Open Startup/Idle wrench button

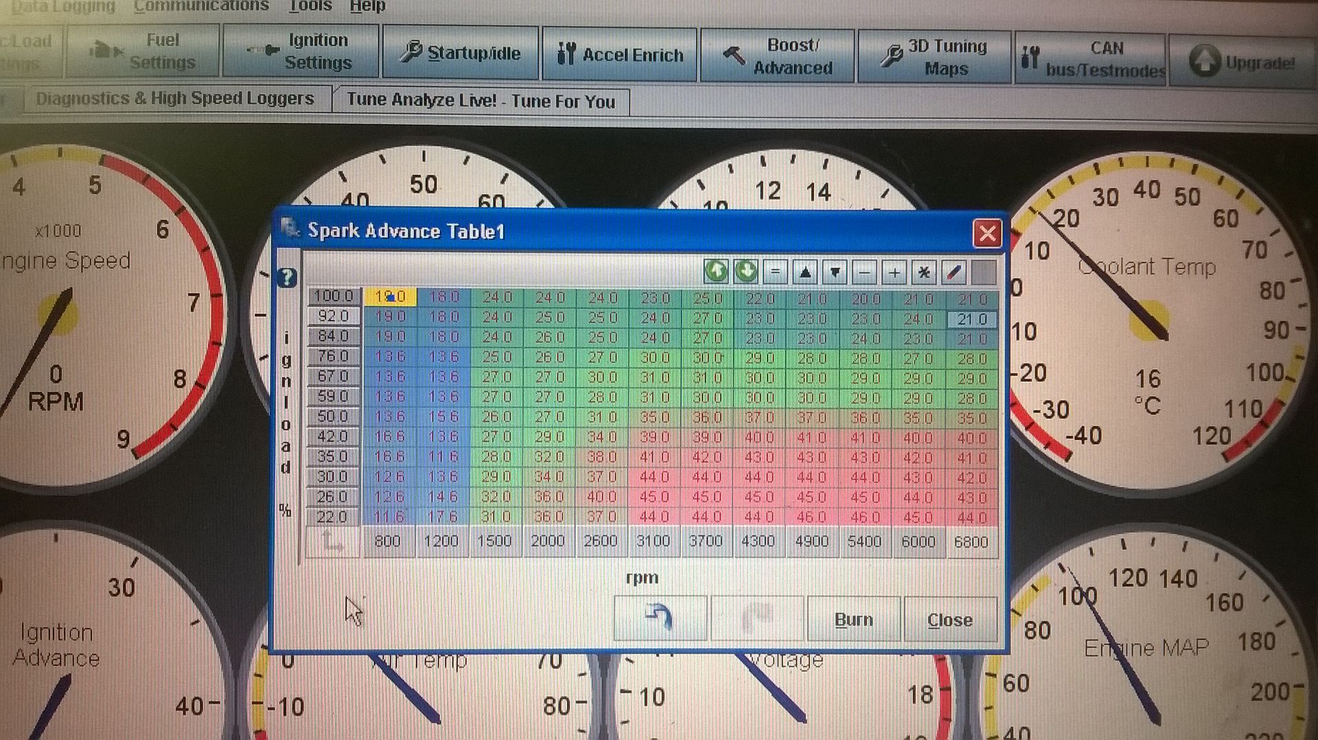tap(460, 53)
